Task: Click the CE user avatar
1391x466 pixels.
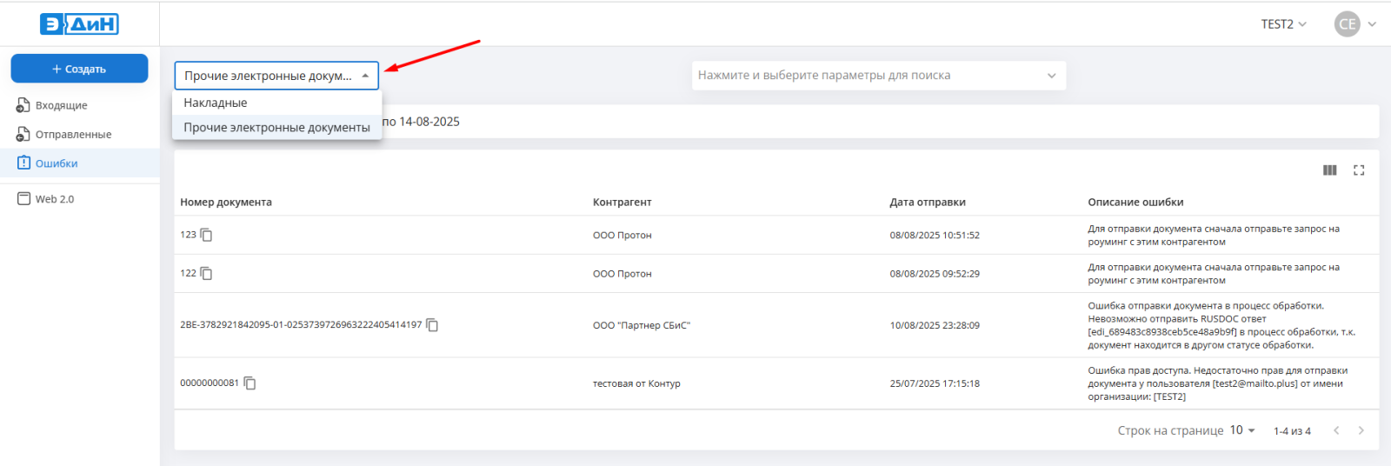Action: [1347, 24]
